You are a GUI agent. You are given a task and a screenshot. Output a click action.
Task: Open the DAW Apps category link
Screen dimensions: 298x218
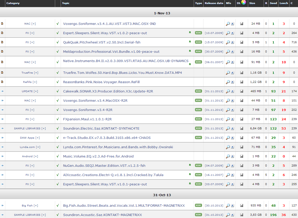pos(27,138)
